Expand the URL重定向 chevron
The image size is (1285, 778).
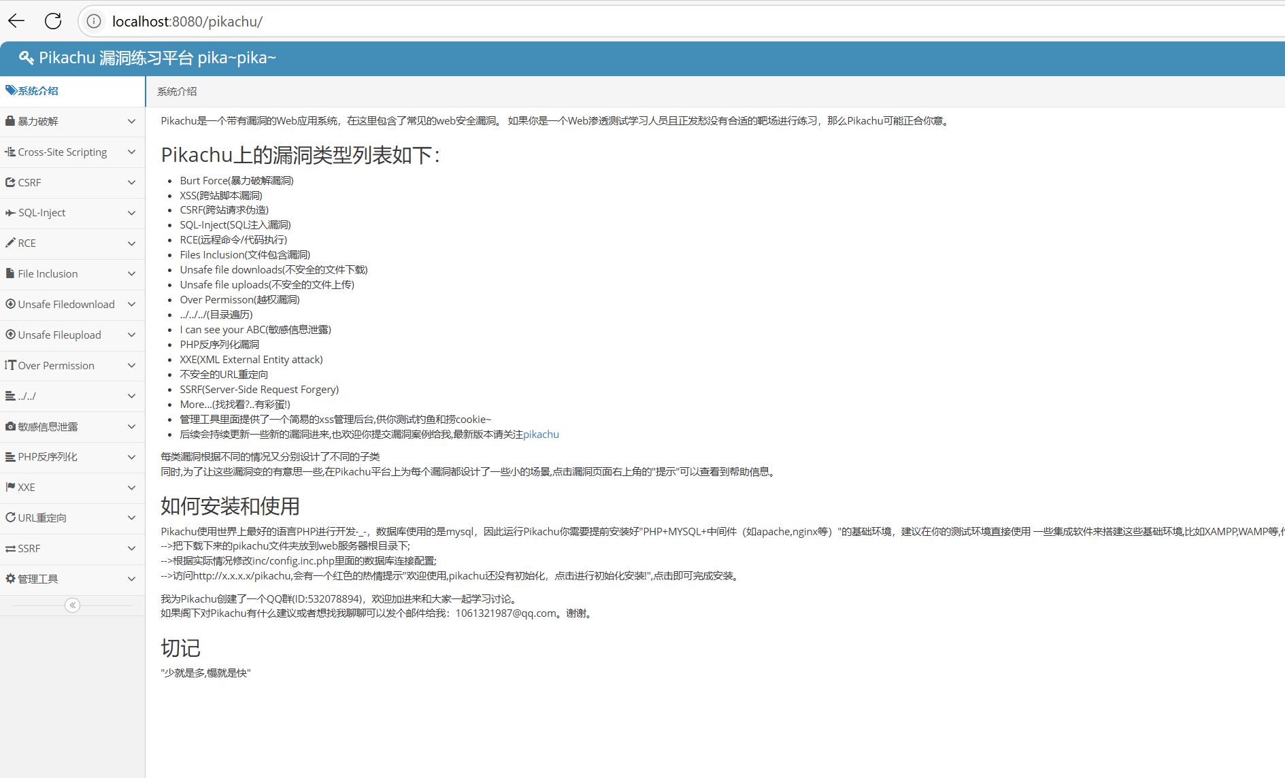pos(131,518)
